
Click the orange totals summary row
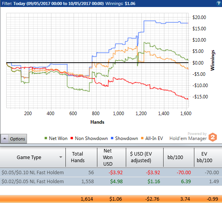[x=111, y=199]
